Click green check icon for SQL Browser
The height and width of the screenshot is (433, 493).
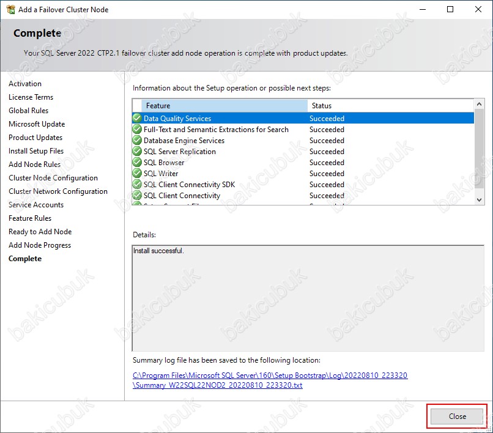click(137, 162)
